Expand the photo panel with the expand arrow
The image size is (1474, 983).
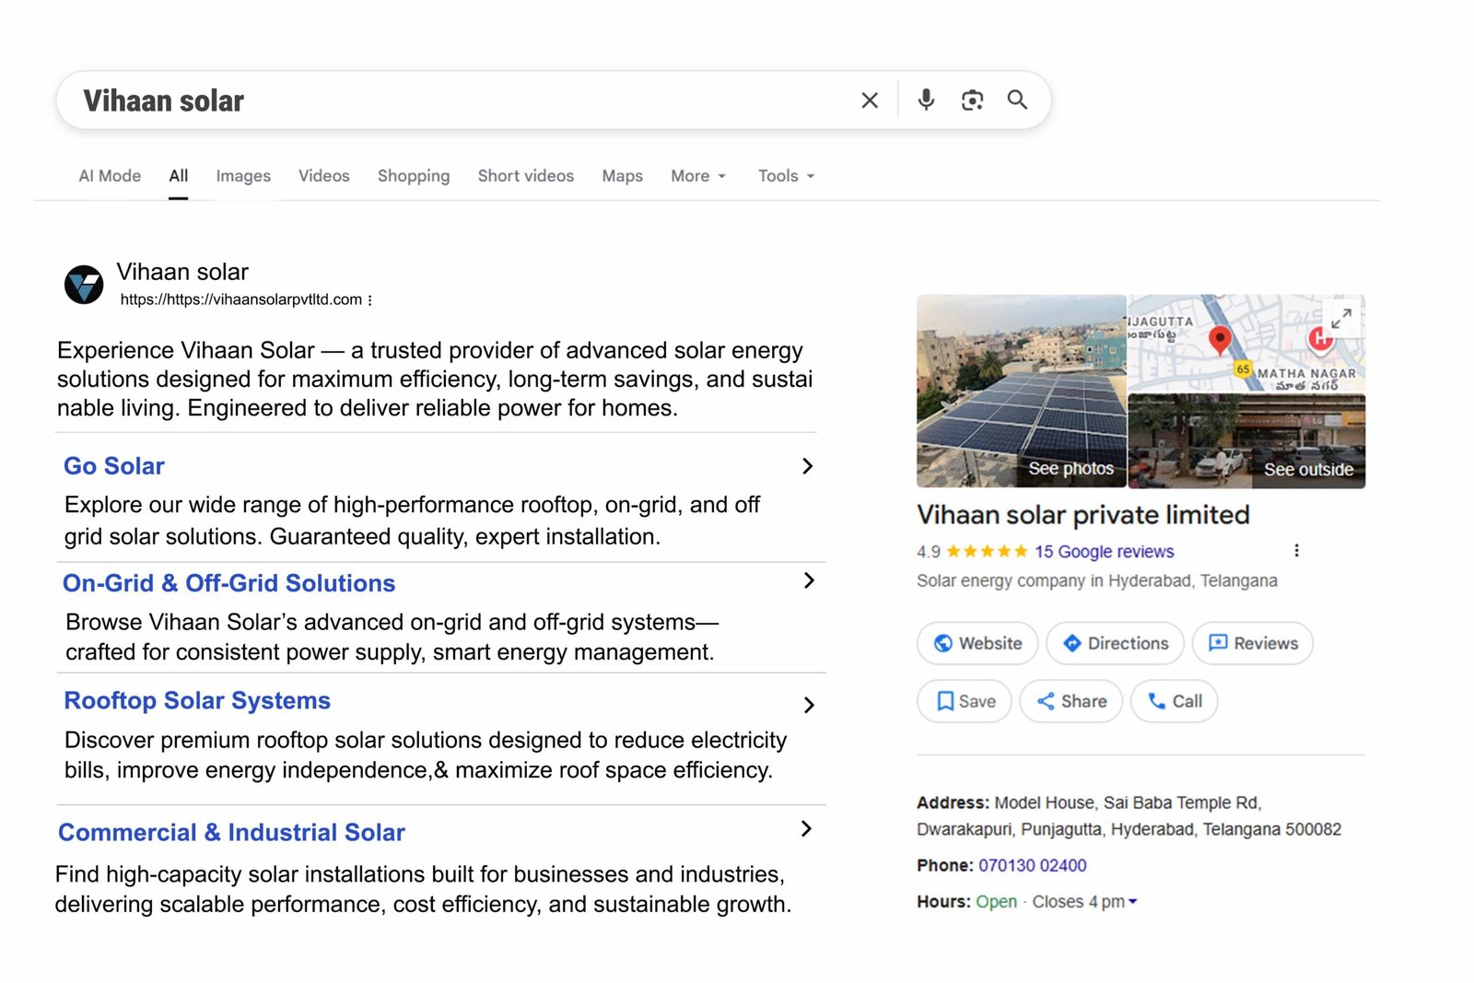point(1341,319)
